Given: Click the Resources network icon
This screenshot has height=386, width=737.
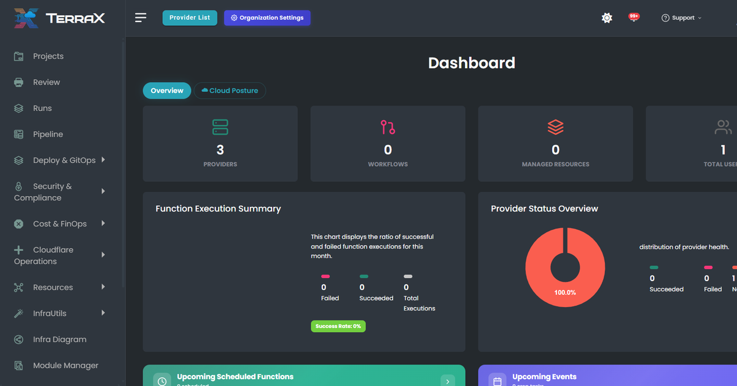Looking at the screenshot, I should (x=19, y=287).
